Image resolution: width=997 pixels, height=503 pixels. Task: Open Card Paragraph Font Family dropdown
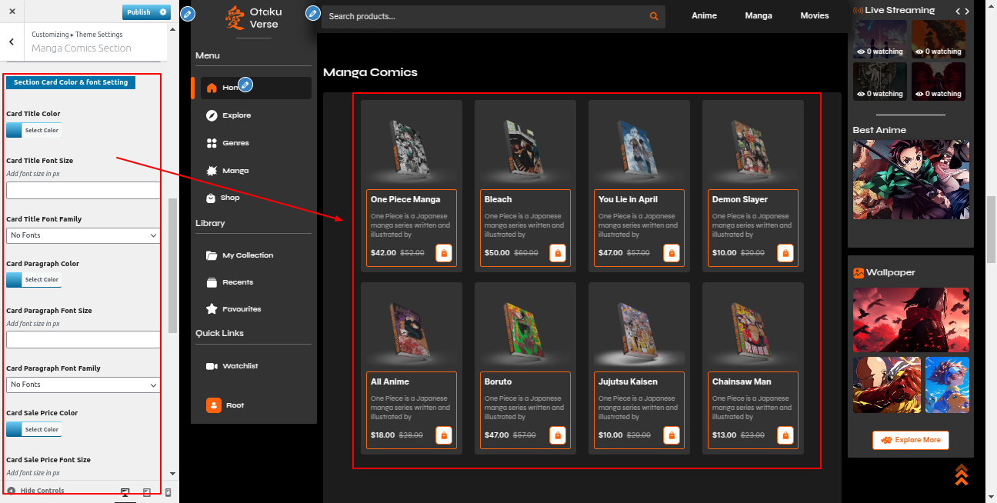[83, 385]
